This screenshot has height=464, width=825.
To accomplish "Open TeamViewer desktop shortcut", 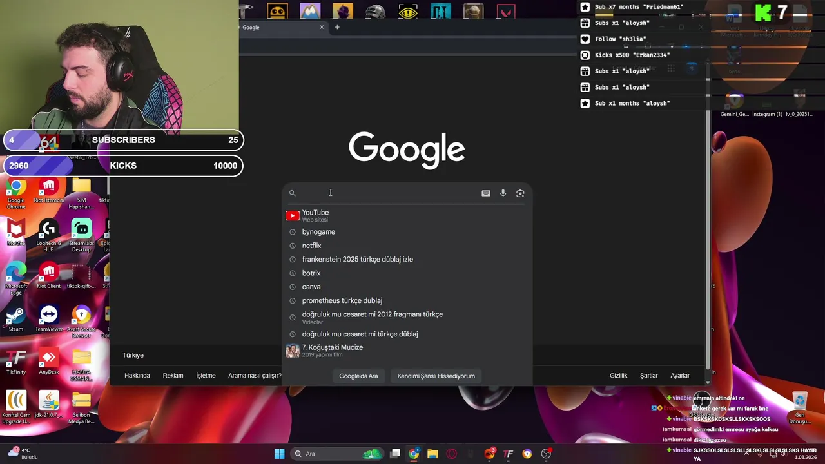I will (48, 319).
